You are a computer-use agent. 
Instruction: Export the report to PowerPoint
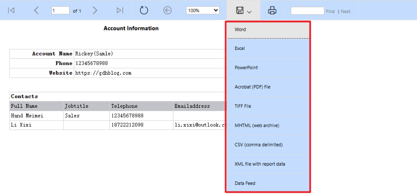coord(268,68)
